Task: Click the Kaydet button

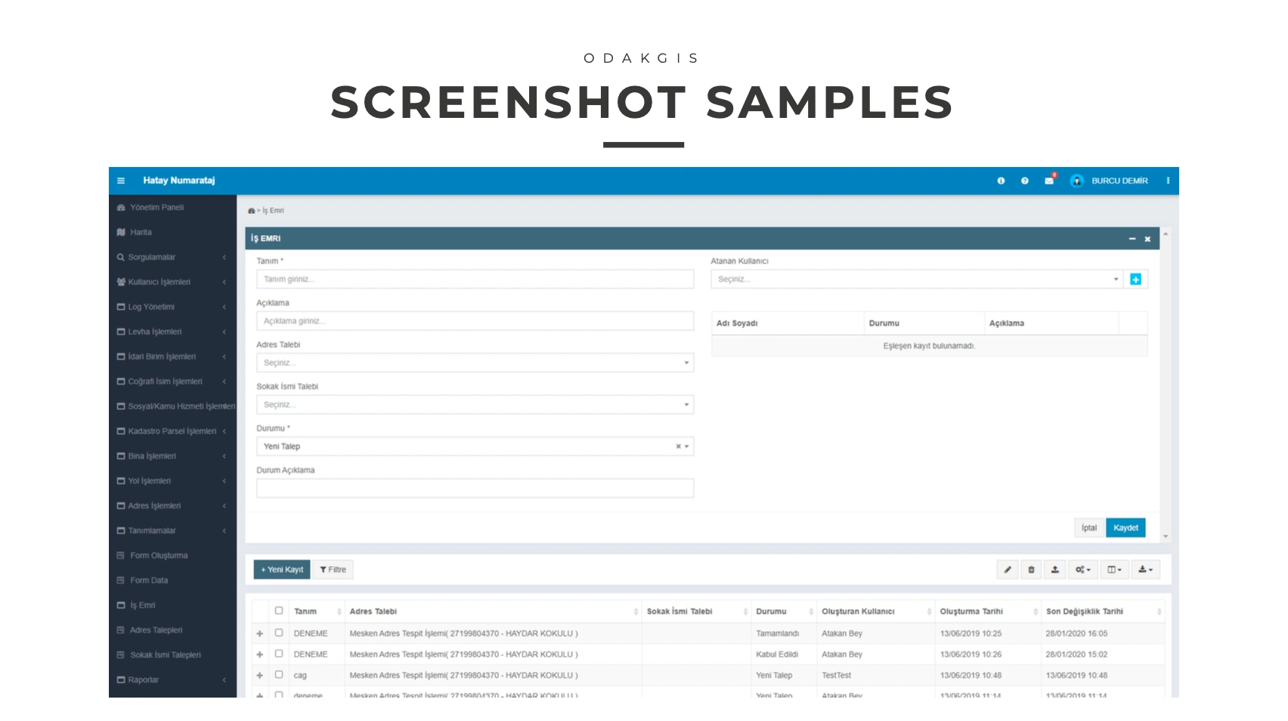Action: click(1125, 528)
